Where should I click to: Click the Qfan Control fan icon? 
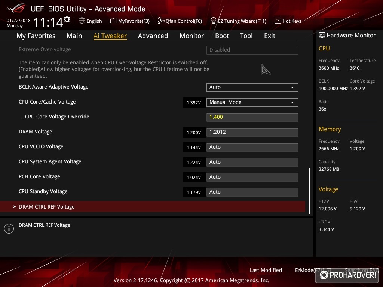click(x=161, y=21)
